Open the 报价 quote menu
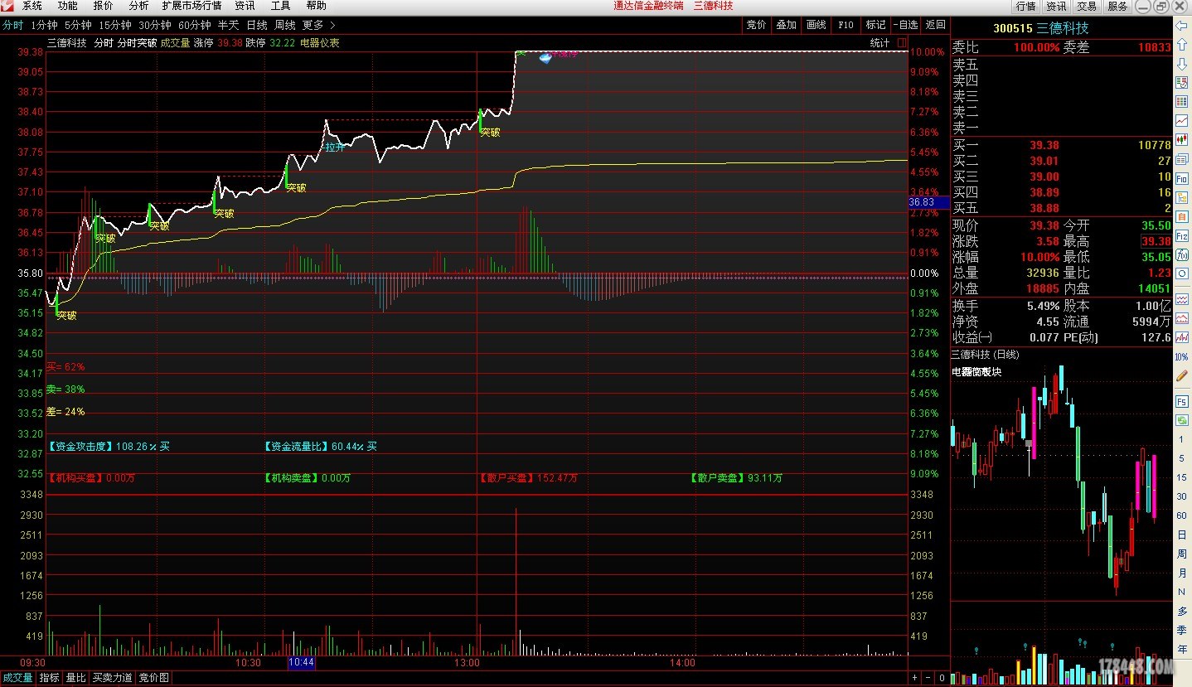1192x687 pixels. (104, 6)
